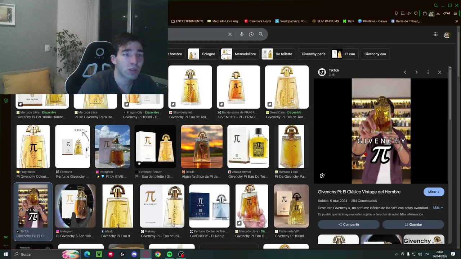
Task: Submit query with the magnifier search icon
Action: pyautogui.click(x=261, y=34)
